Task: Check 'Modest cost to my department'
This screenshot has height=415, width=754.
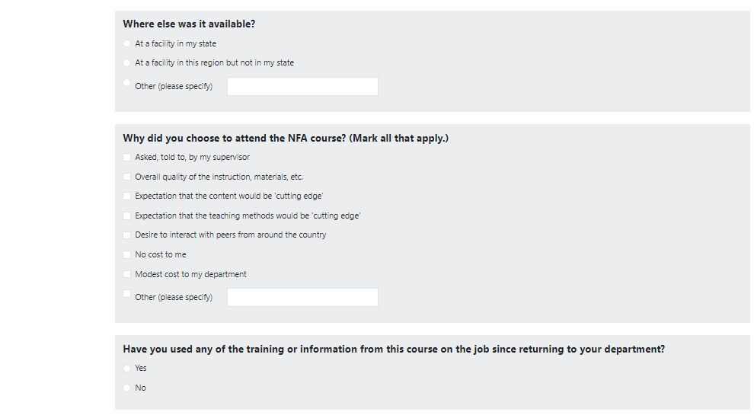Action: click(126, 274)
